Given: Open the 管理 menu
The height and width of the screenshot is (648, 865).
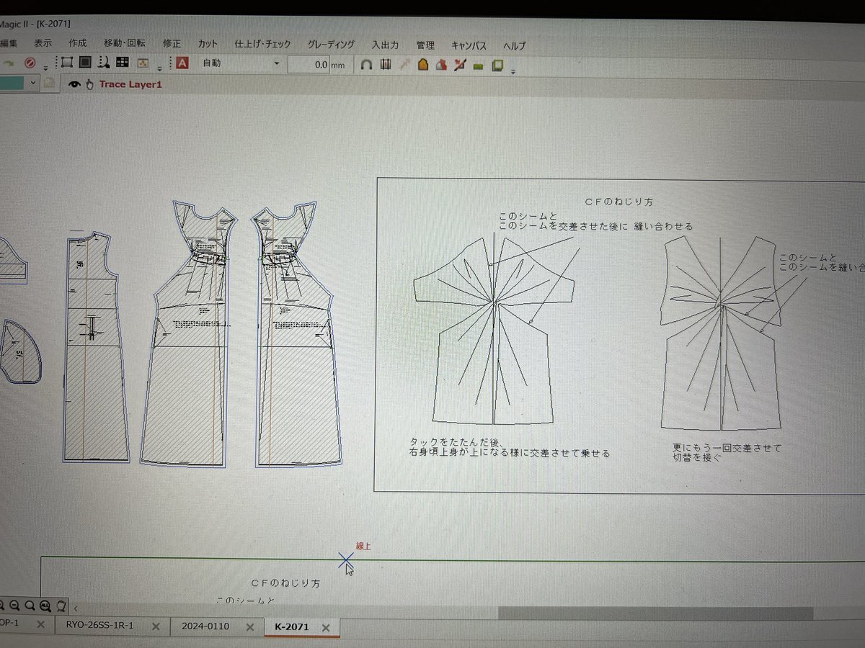Looking at the screenshot, I should click(x=425, y=45).
